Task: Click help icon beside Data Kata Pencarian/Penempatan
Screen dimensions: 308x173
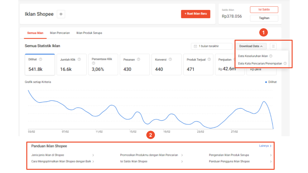Action: 285,63
